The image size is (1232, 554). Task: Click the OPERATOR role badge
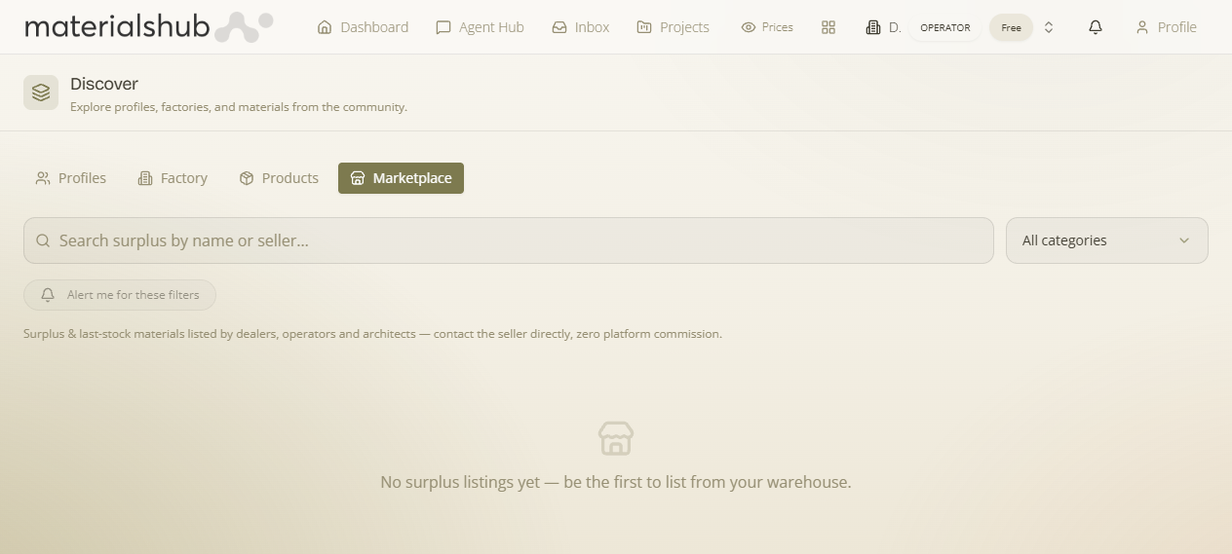(x=945, y=27)
